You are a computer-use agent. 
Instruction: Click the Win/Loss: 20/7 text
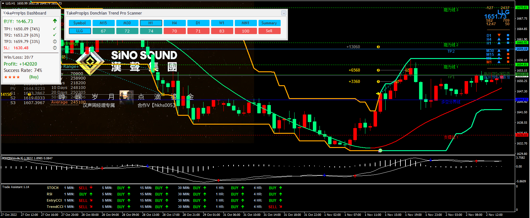[x=18, y=57]
